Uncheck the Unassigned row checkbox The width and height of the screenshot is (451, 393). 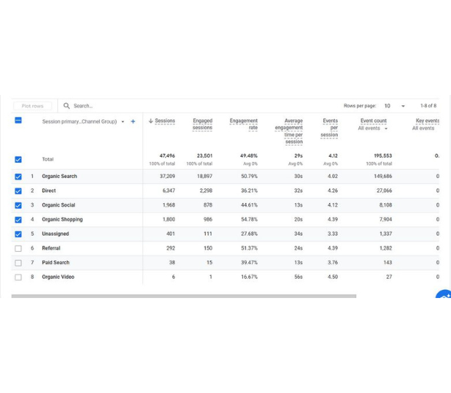click(x=18, y=234)
